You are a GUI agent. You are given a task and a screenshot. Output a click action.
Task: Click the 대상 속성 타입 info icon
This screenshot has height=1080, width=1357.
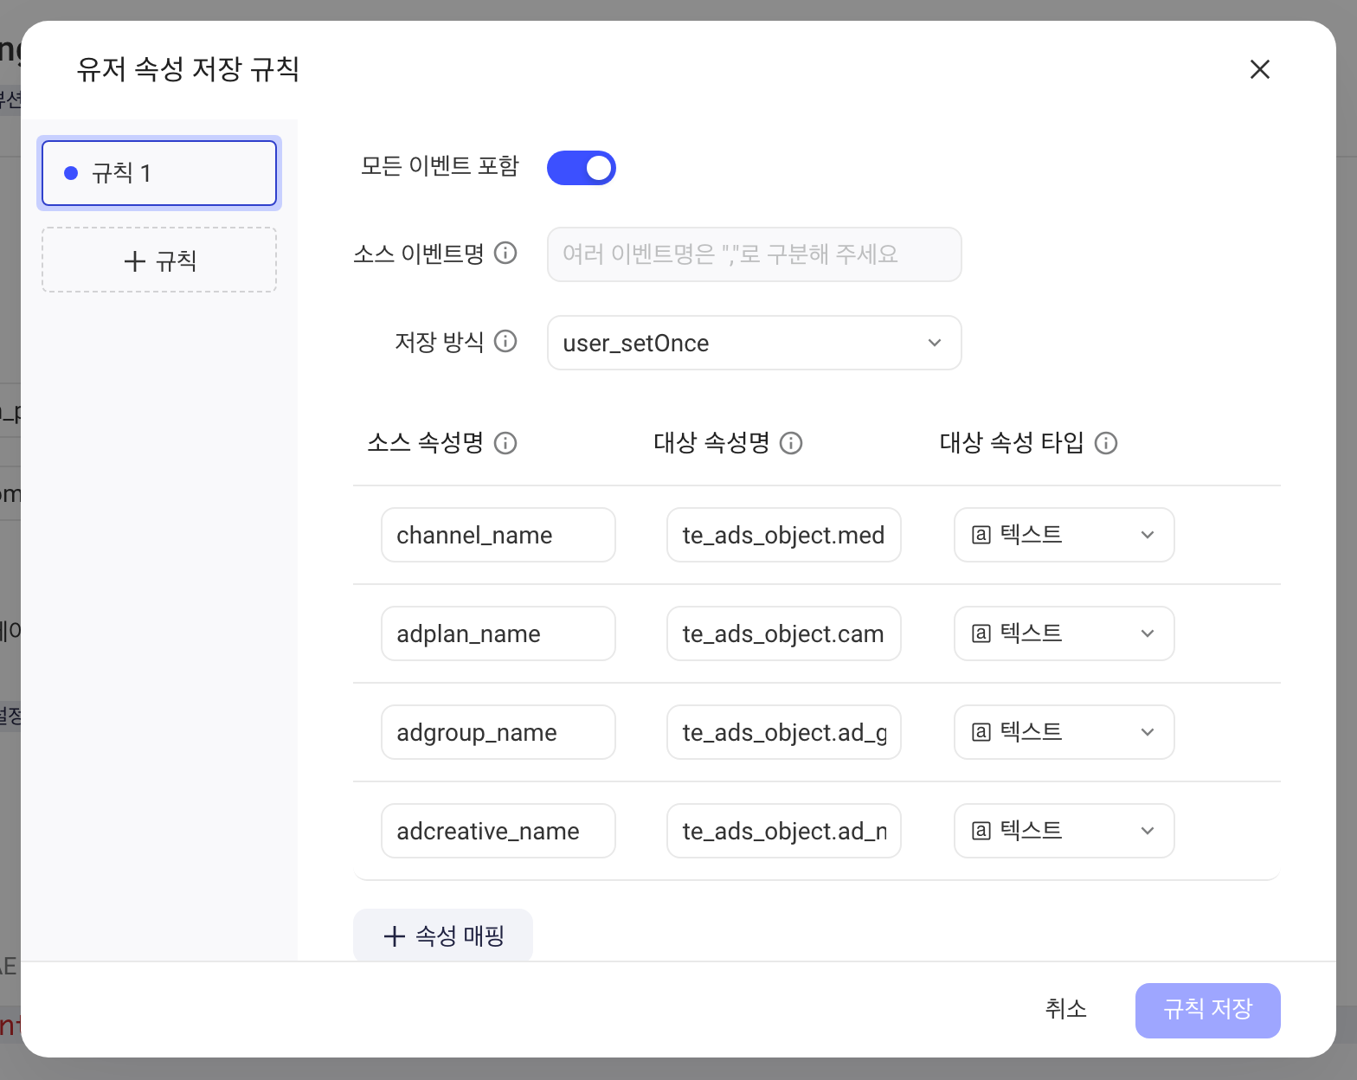[x=1106, y=443]
